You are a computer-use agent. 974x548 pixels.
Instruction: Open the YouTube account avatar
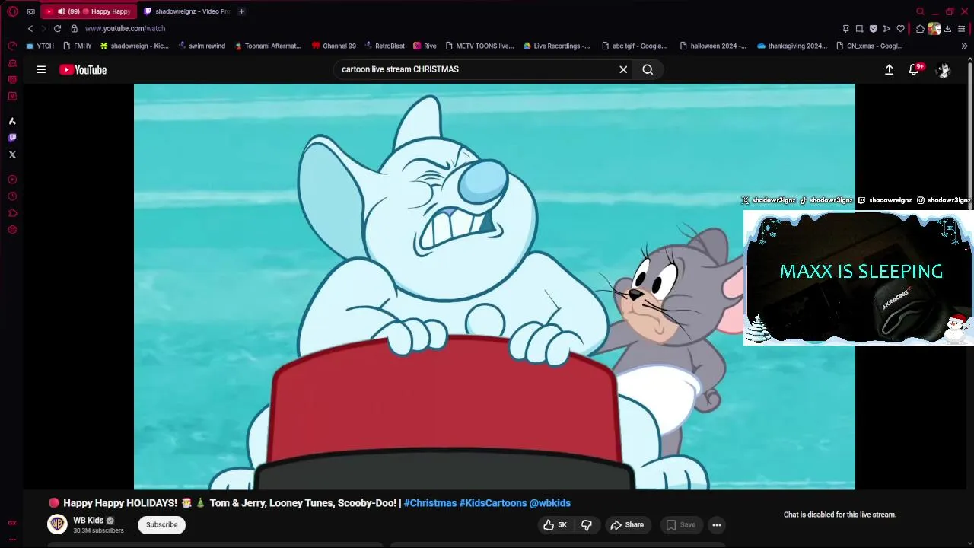944,70
